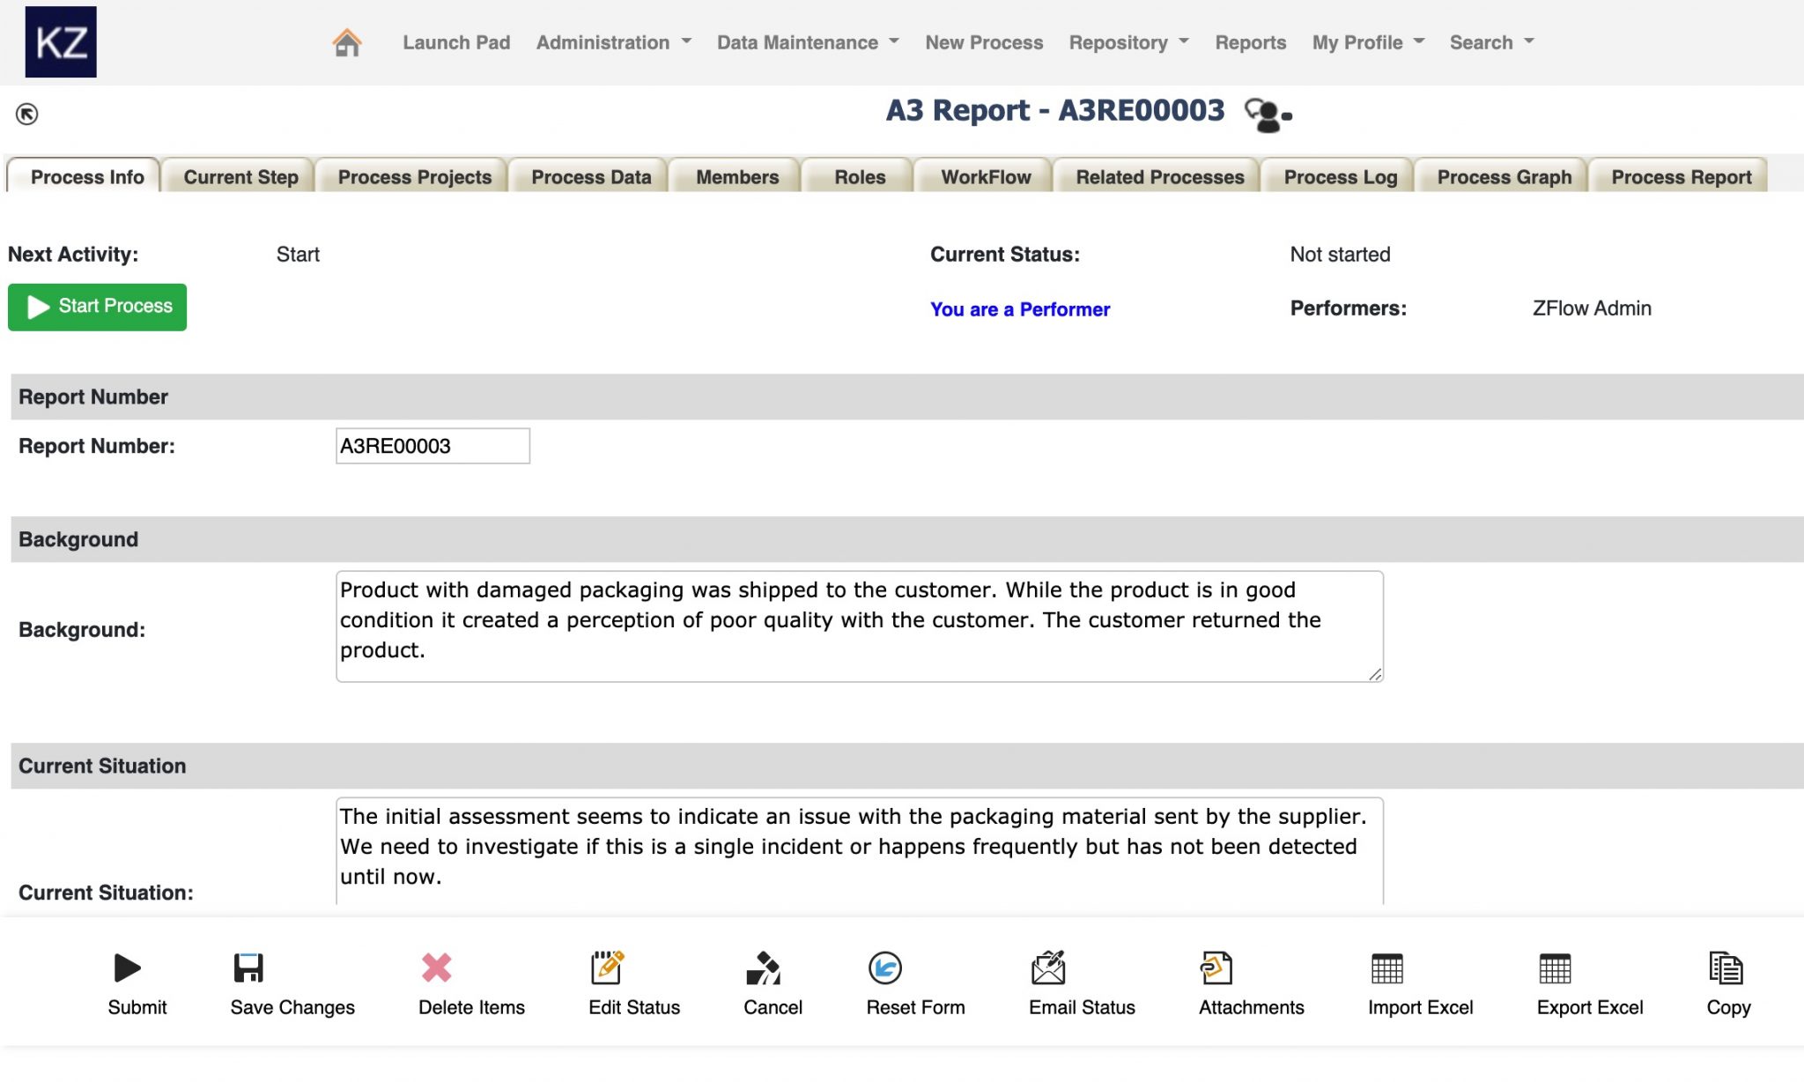Click the Attachments paperclip icon
This screenshot has height=1082, width=1804.
1217,967
